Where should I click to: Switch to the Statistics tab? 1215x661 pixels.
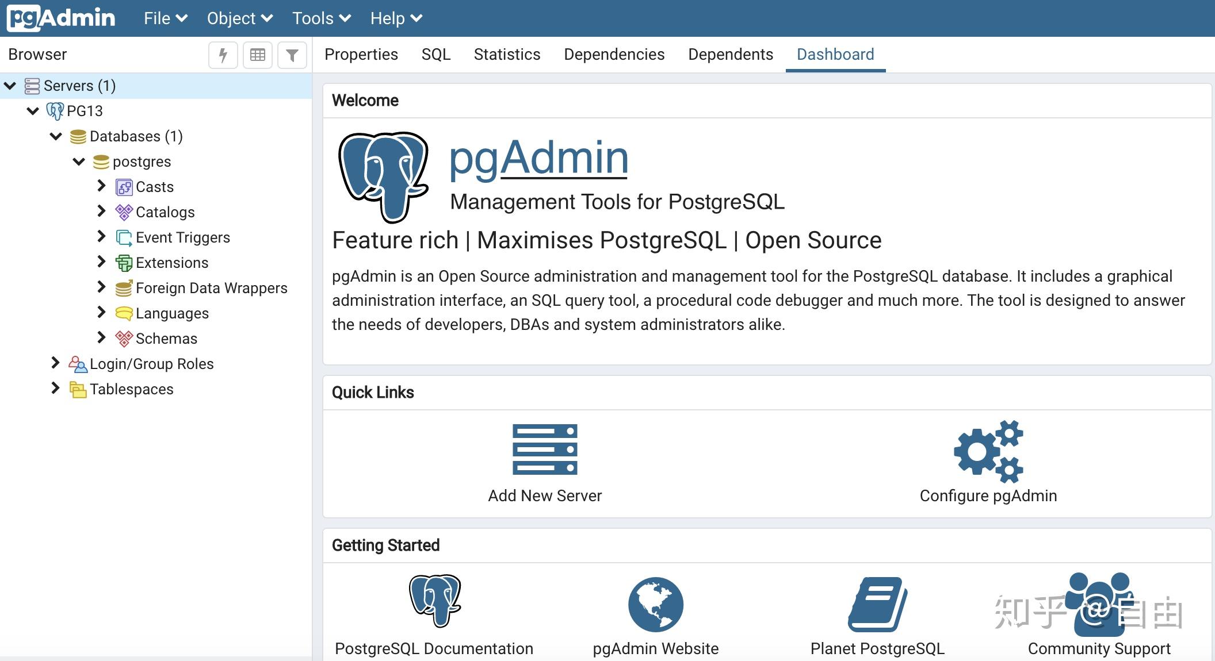tap(507, 54)
